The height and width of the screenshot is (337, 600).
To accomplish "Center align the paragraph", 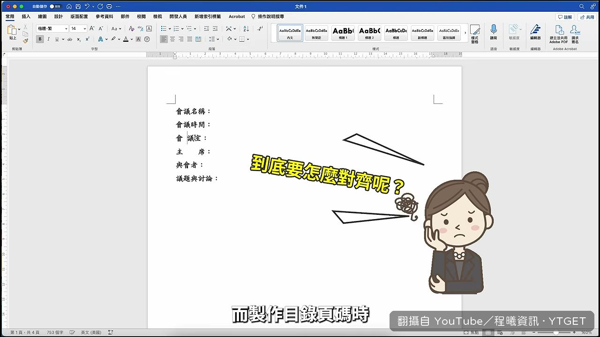I will tap(172, 39).
